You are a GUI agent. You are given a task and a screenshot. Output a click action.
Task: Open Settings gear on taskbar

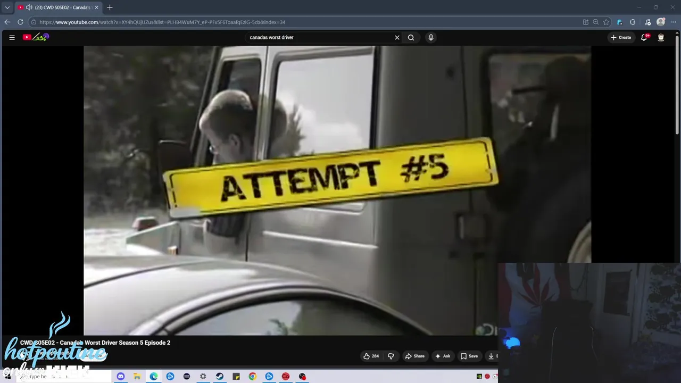(203, 377)
